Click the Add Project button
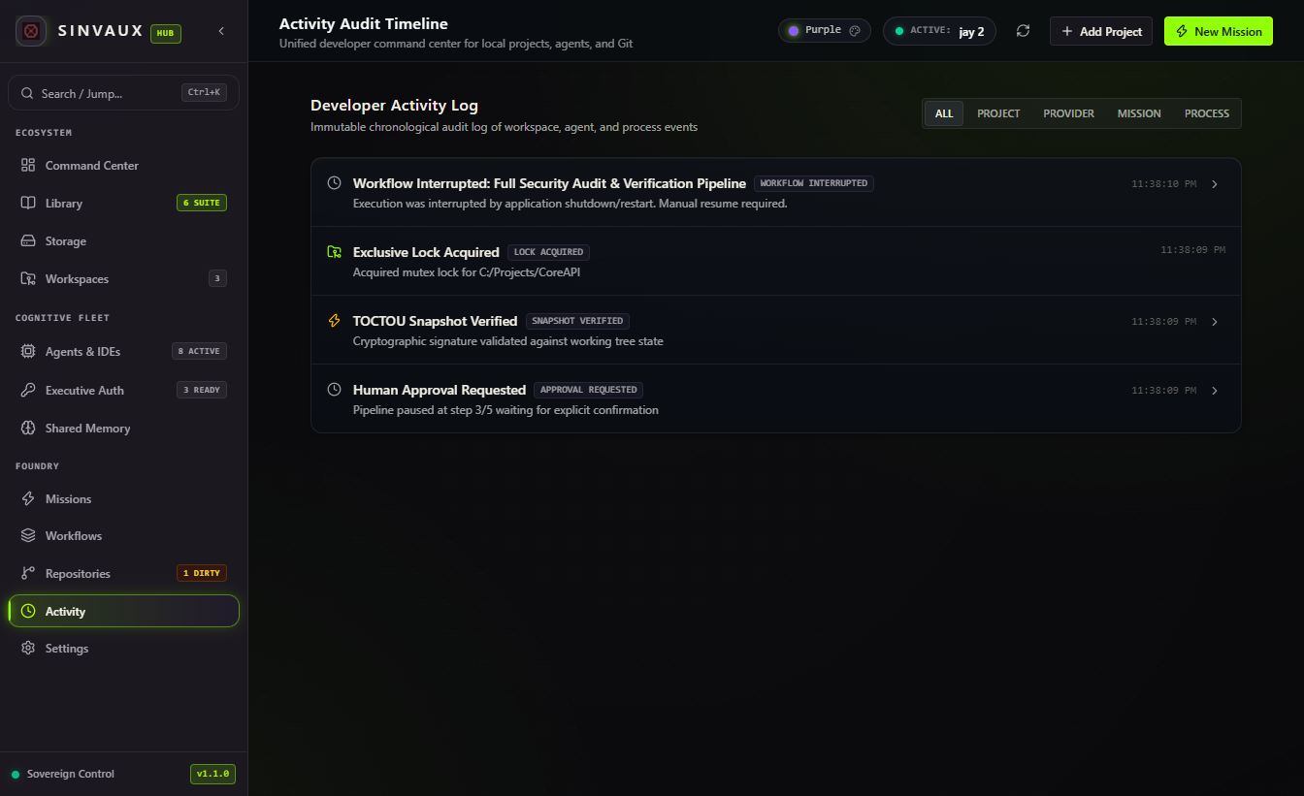This screenshot has height=796, width=1304. (1101, 31)
